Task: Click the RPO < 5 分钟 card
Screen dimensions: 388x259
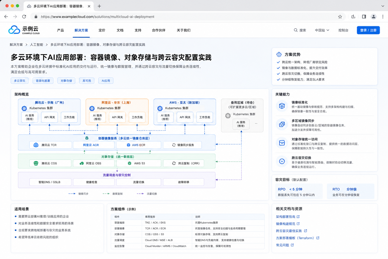Action: [x=299, y=192]
